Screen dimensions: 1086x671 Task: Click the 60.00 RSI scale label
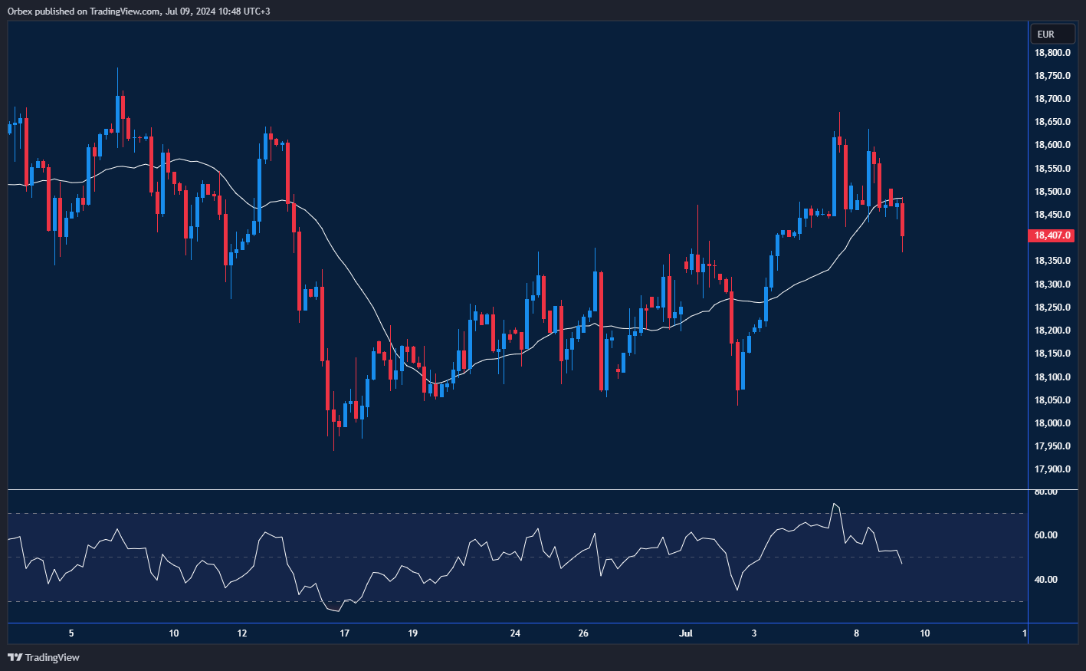(1045, 535)
